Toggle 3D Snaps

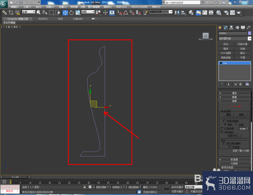(119, 13)
